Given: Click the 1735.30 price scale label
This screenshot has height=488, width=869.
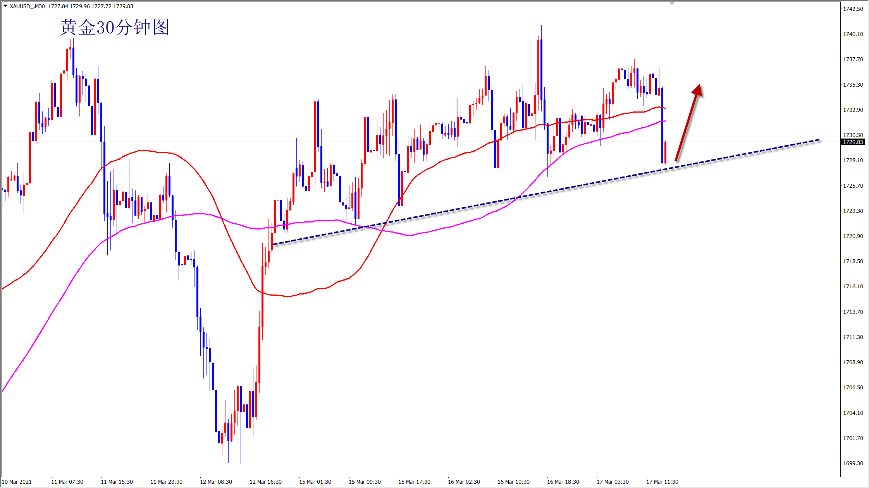Looking at the screenshot, I should [x=853, y=85].
